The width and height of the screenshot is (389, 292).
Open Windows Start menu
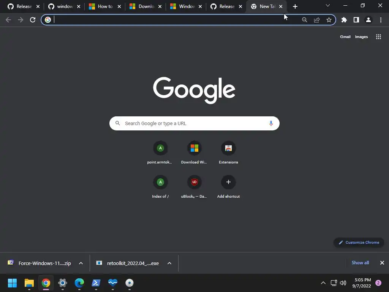click(13, 283)
